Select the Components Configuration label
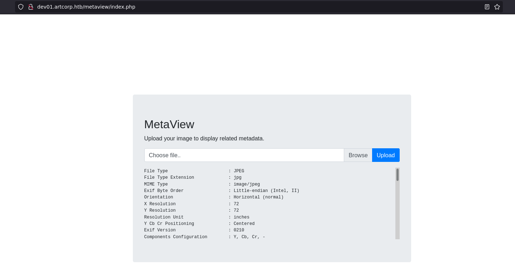 [175, 237]
